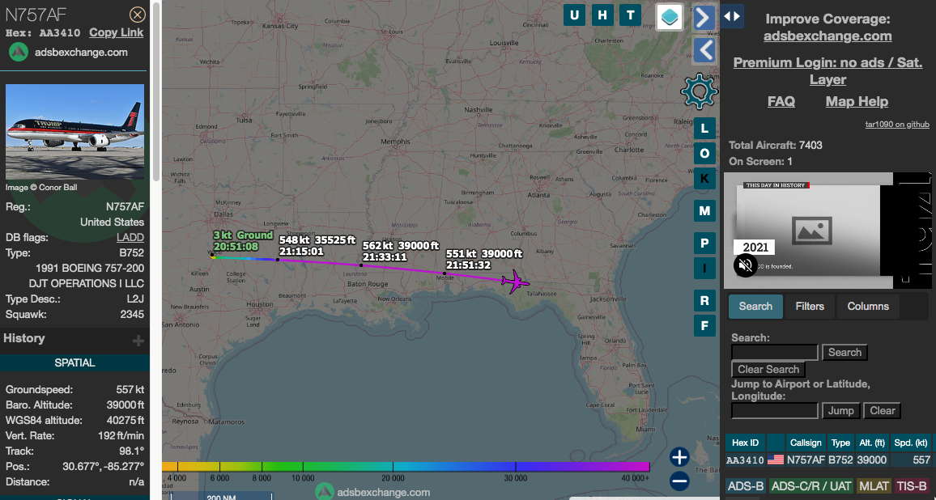Click the Trump 757 aircraft photo thumbnail
This screenshot has height=500, width=936.
(x=74, y=132)
